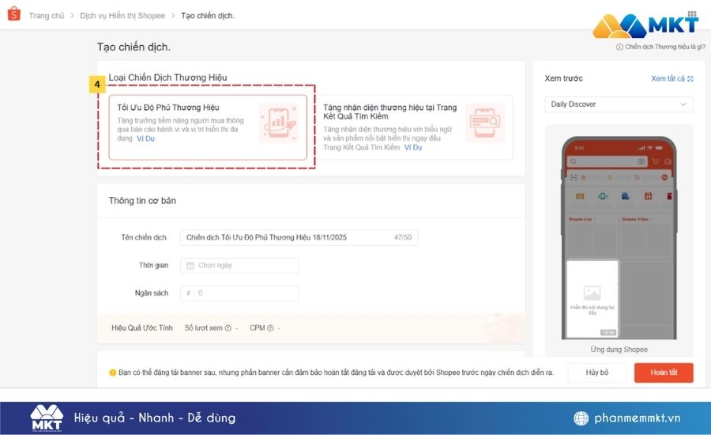This screenshot has width=711, height=435.
Task: Click expand icon beside Xem tất cả
Action: click(x=690, y=78)
